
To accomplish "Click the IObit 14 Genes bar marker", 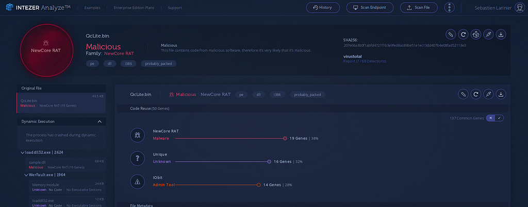I will pyautogui.click(x=259, y=185).
